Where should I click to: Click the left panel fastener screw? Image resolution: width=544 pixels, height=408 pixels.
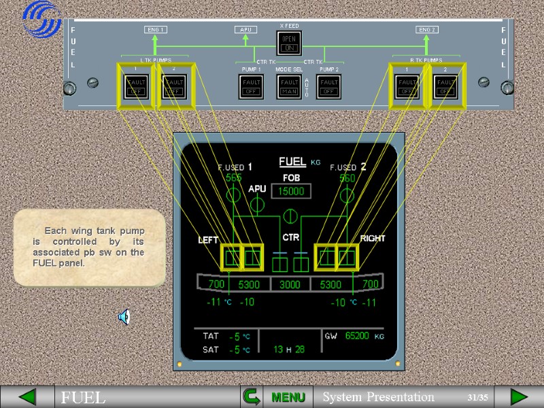pos(70,88)
